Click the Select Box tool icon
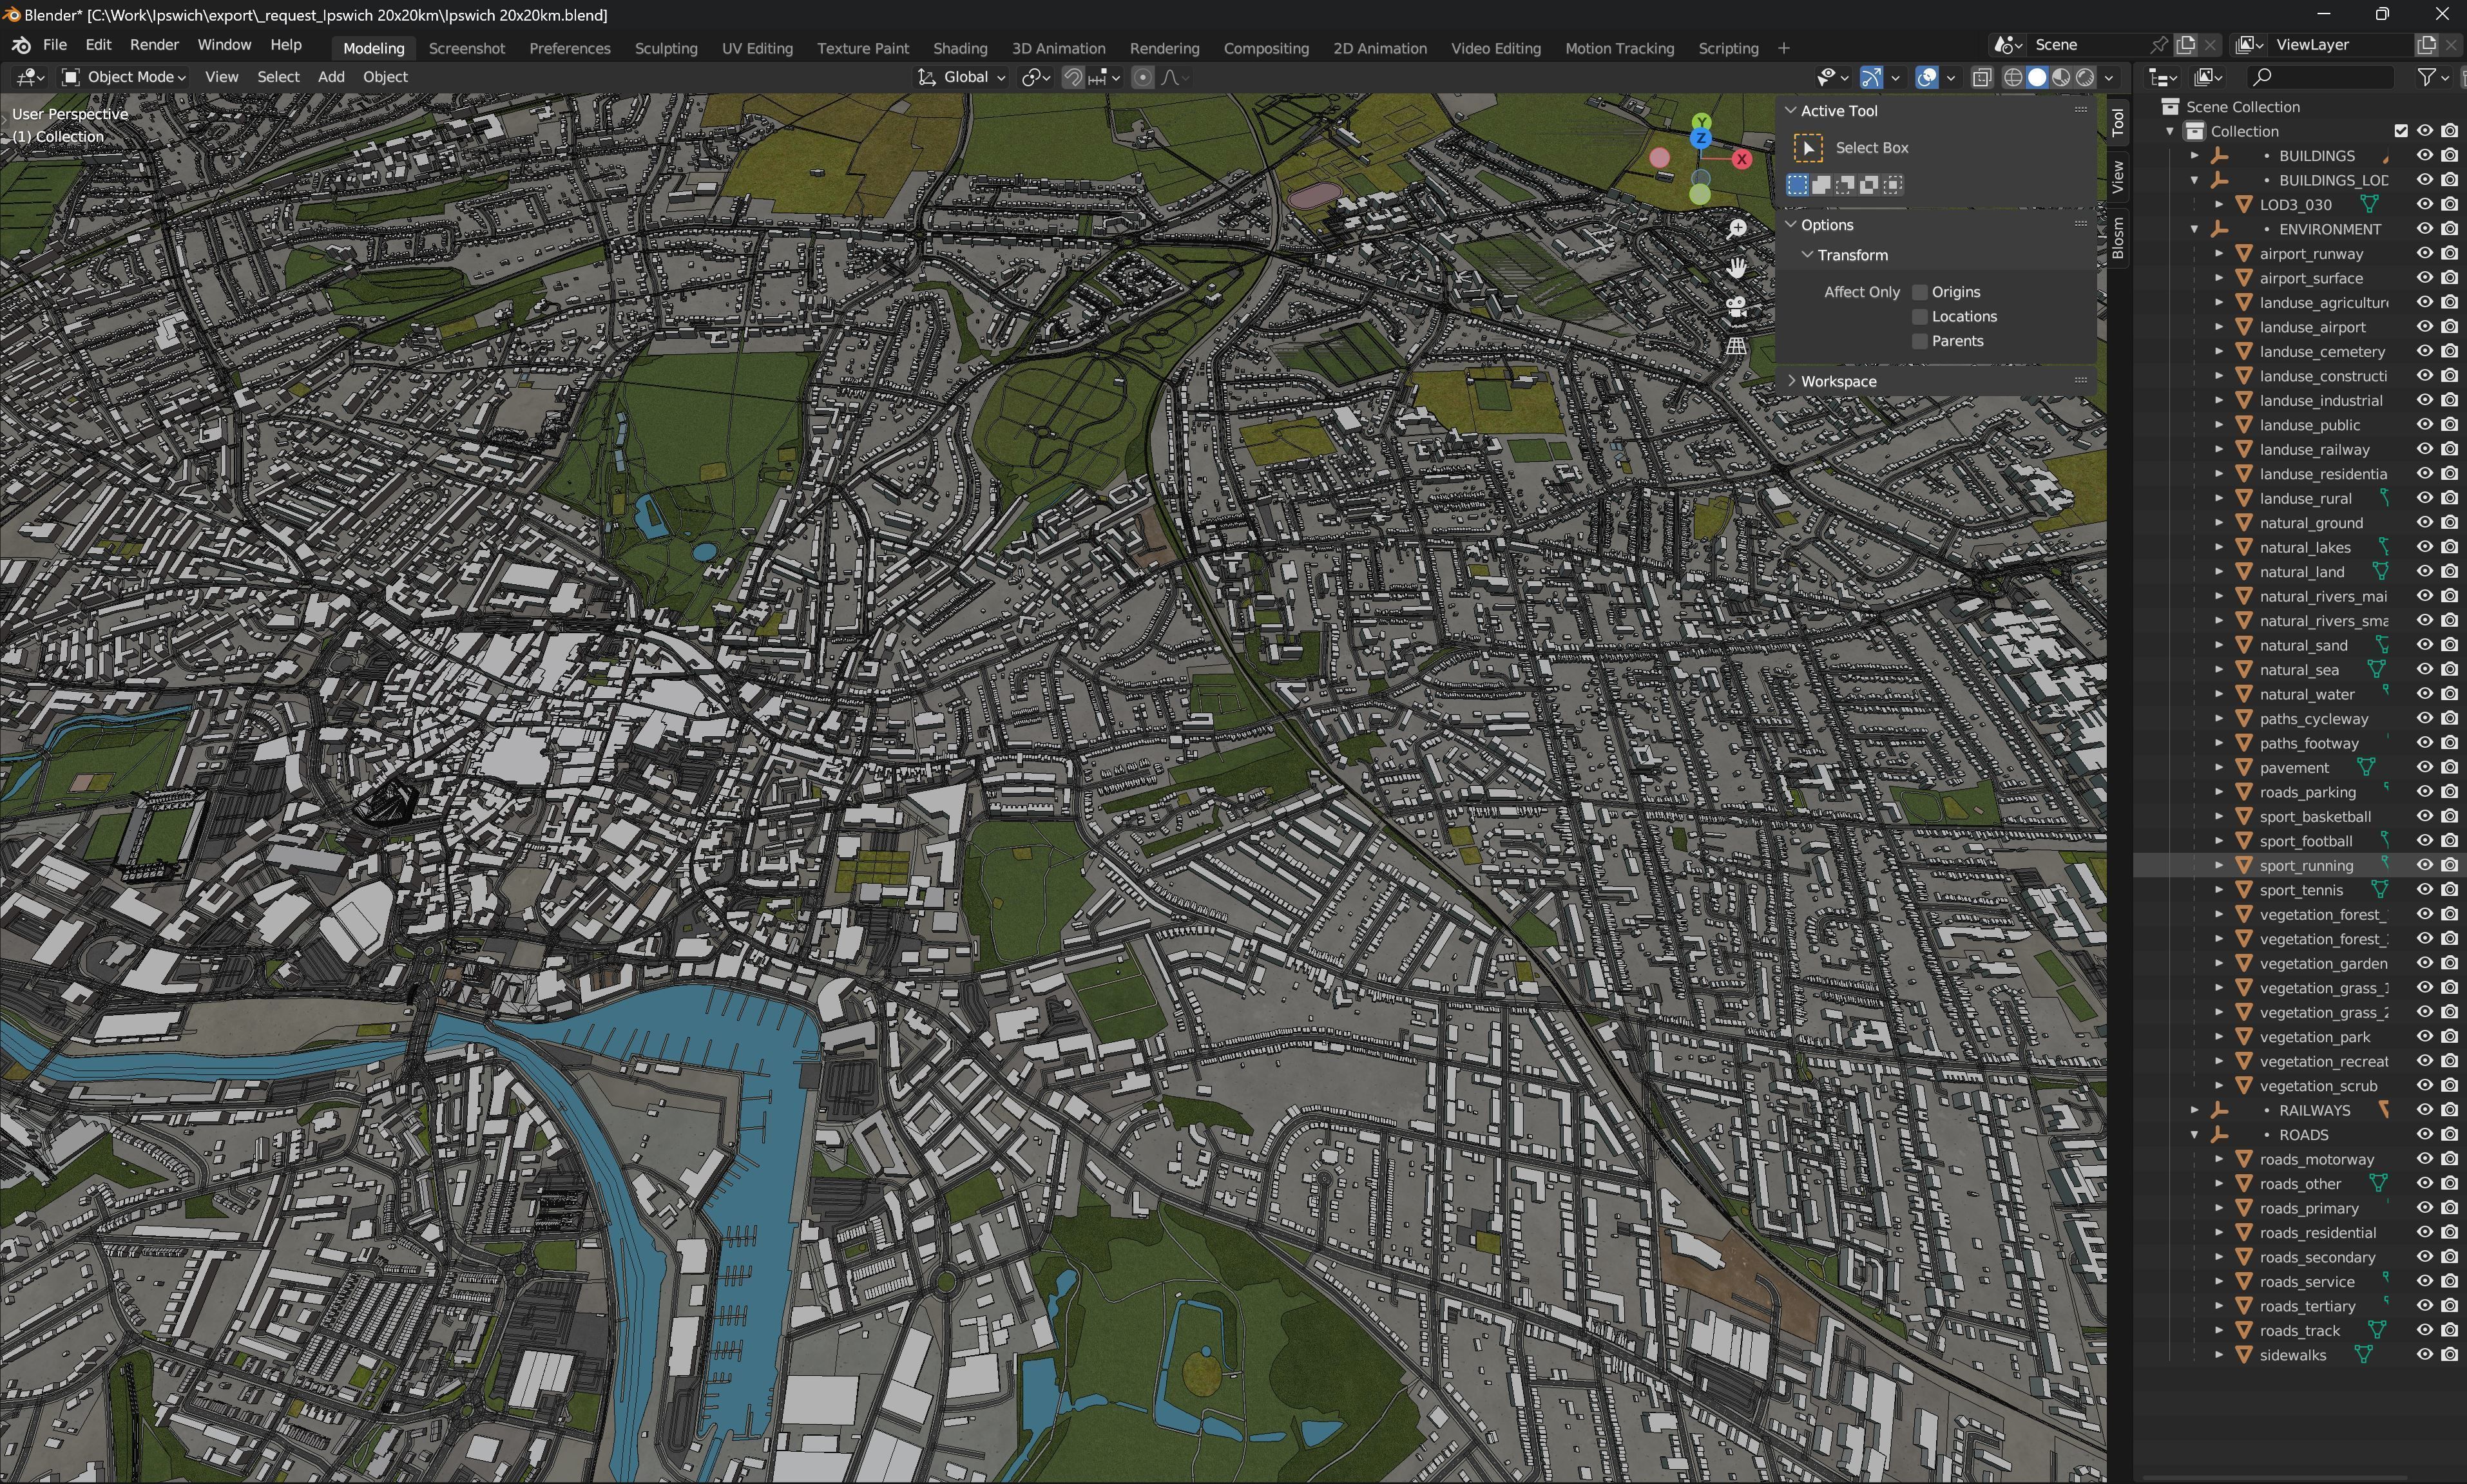The height and width of the screenshot is (1484, 2467). (x=1808, y=148)
